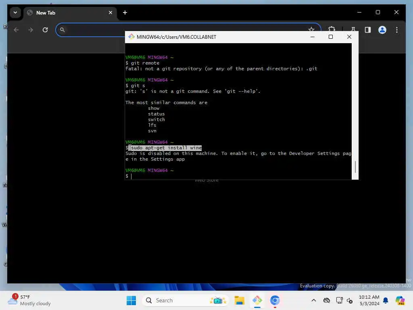
Task: Open a new Chrome tab with plus button
Action: pos(125,13)
